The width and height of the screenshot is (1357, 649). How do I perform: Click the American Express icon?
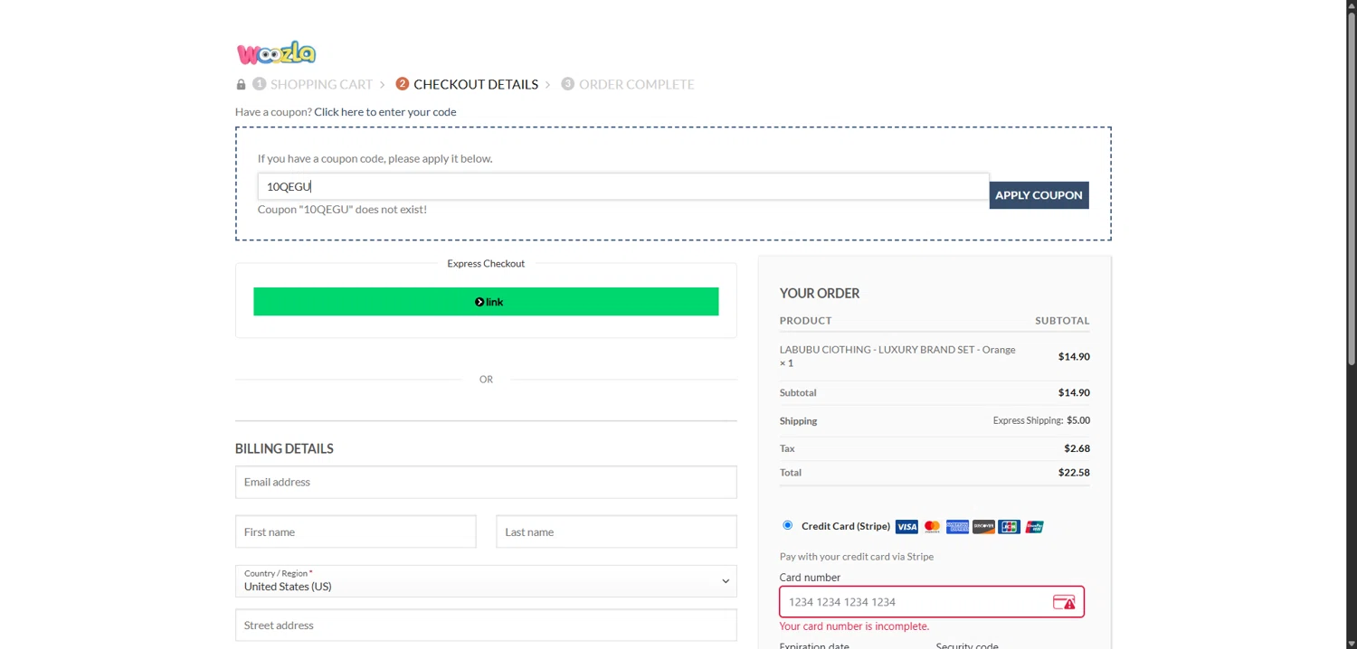[x=957, y=527]
